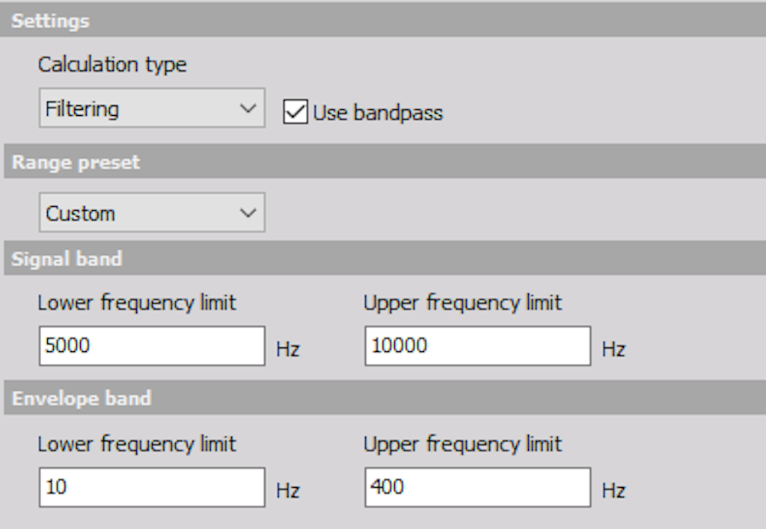Image resolution: width=766 pixels, height=529 pixels.
Task: Toggle the Use bandpass checkbox
Action: [295, 112]
